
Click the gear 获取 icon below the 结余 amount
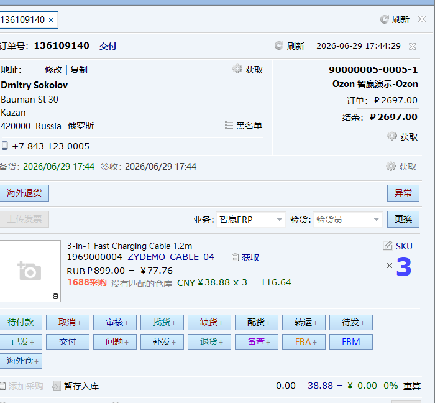point(391,136)
